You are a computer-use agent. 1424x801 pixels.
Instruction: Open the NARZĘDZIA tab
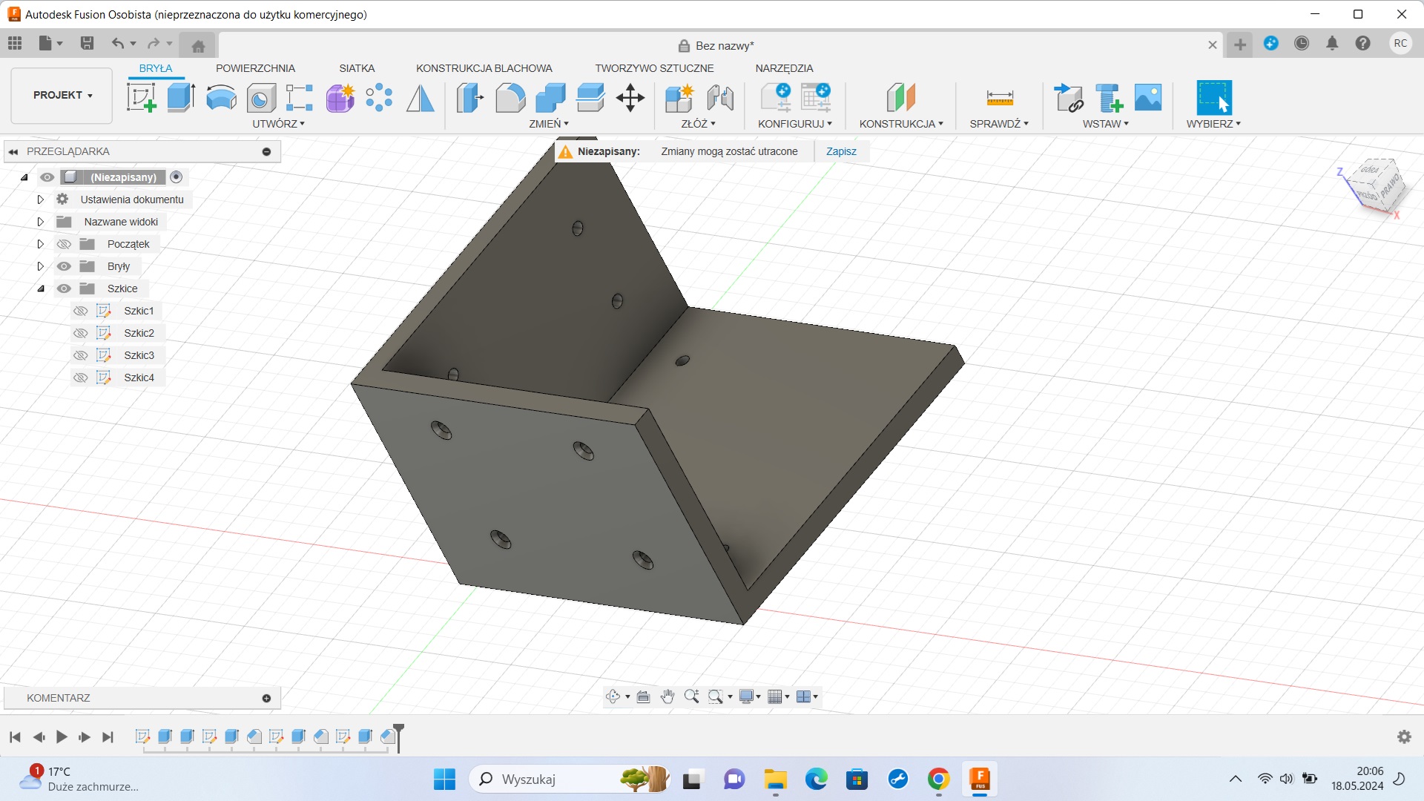(782, 67)
